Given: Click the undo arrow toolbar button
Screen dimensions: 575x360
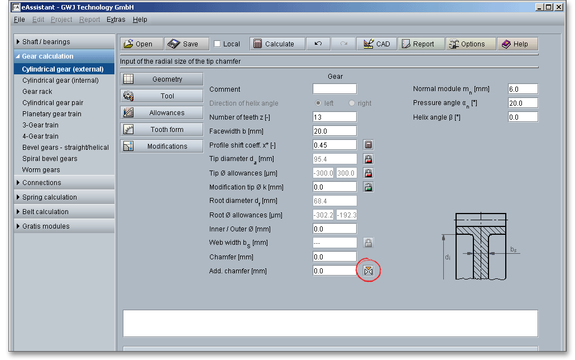Looking at the screenshot, I should [x=318, y=44].
